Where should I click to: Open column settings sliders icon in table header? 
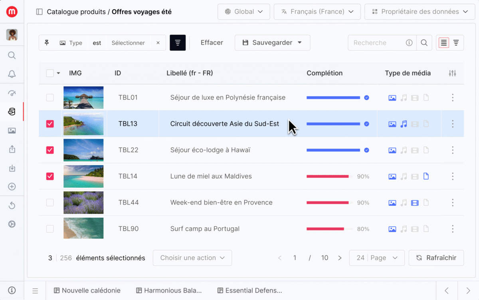point(452,73)
